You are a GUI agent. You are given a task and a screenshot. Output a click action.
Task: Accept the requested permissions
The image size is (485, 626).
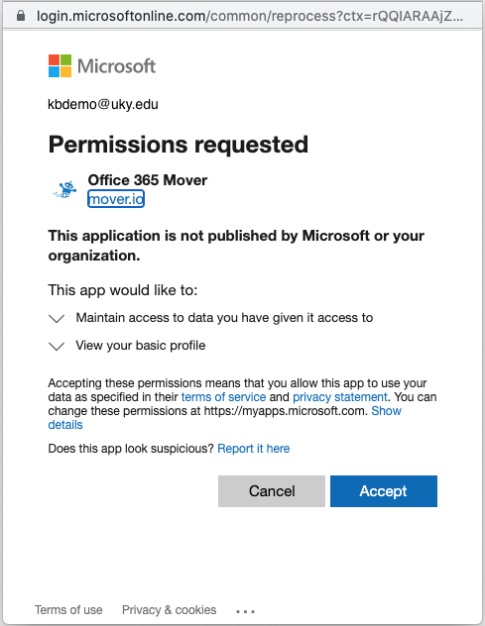(384, 491)
